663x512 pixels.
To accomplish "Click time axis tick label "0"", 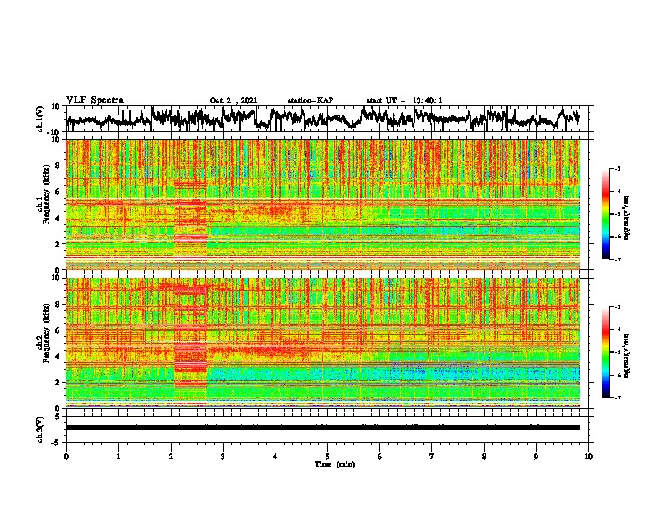I will pyautogui.click(x=66, y=457).
